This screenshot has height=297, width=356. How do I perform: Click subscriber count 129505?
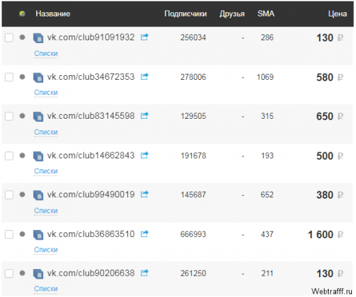pos(193,116)
